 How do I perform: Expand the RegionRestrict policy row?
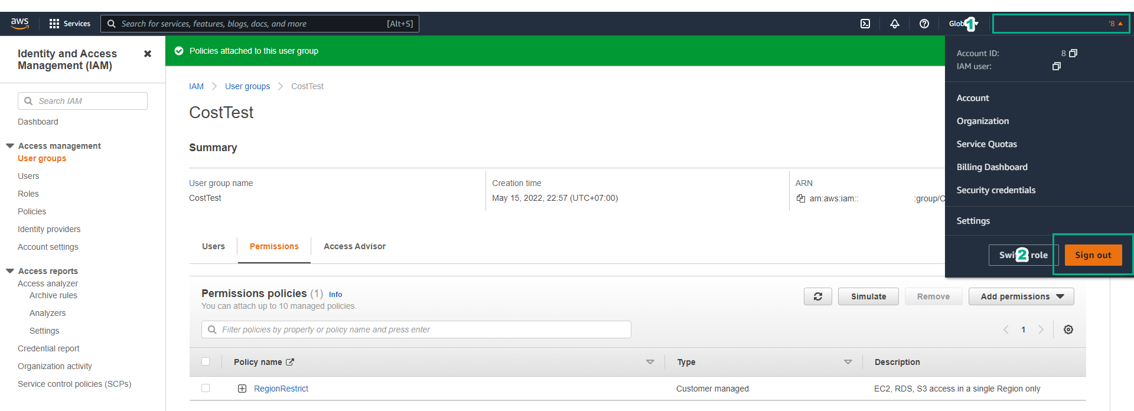pyautogui.click(x=242, y=389)
